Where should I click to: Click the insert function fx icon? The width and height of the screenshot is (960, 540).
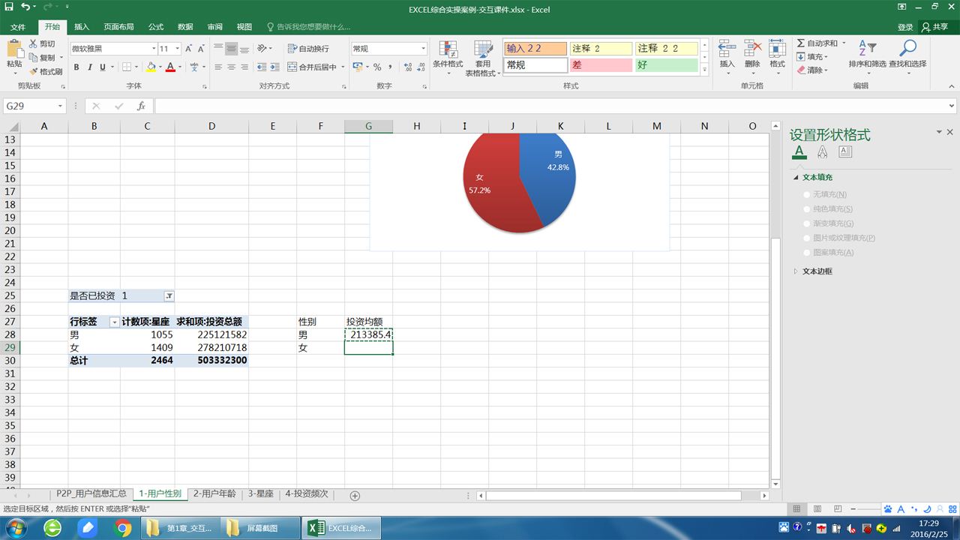pyautogui.click(x=141, y=106)
